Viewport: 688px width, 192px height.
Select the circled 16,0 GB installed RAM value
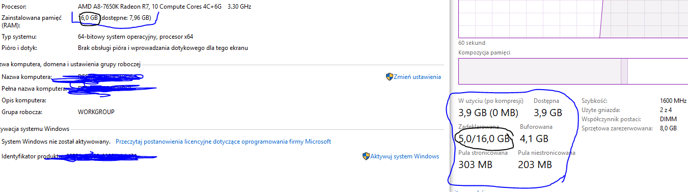pyautogui.click(x=90, y=18)
